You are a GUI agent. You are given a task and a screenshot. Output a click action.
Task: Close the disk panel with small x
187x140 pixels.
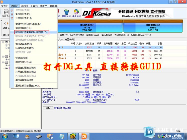tap(1, 20)
